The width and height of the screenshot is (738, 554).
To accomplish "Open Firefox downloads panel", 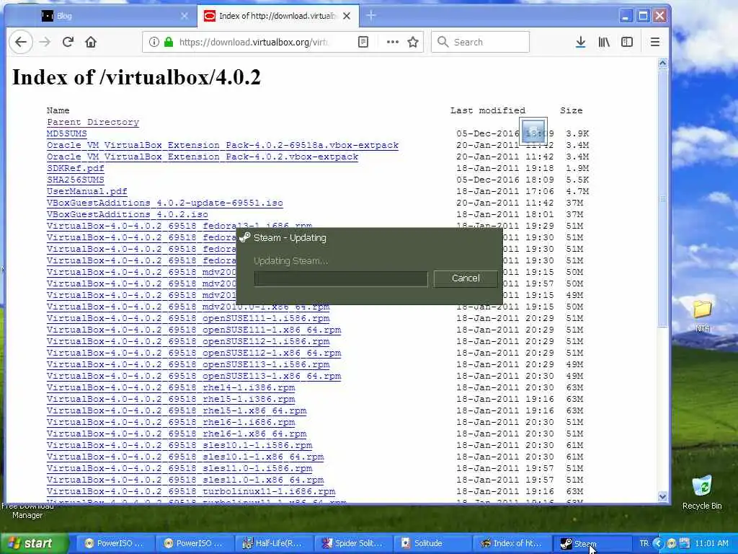I will pos(581,42).
